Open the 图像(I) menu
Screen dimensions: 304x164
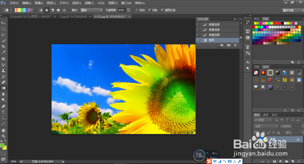(x=39, y=3)
